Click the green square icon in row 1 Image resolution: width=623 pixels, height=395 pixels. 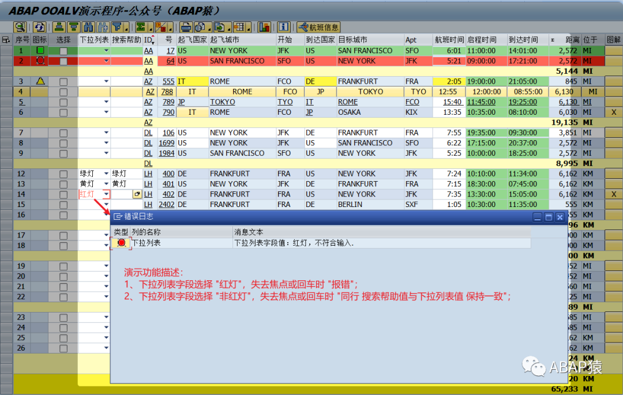40,50
